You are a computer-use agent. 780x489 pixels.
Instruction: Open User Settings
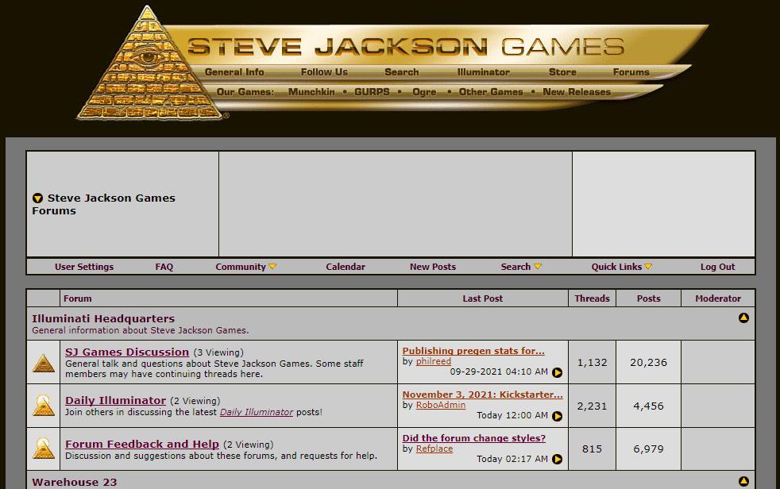tap(84, 267)
